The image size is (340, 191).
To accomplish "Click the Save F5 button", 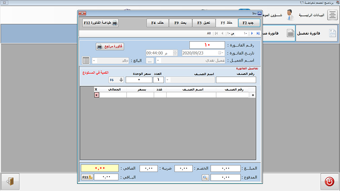I will (226, 23).
